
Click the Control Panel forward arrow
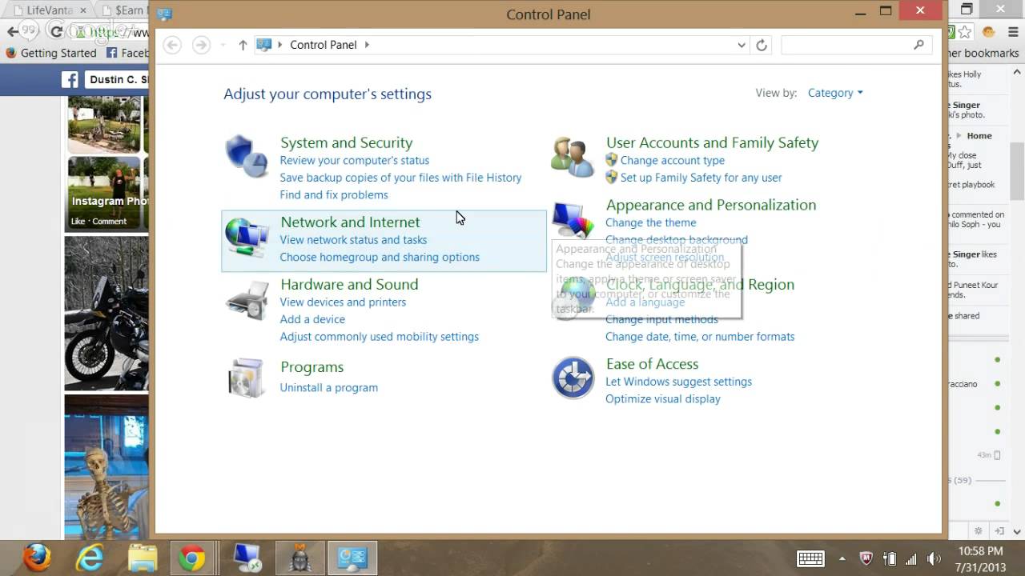[x=201, y=45]
